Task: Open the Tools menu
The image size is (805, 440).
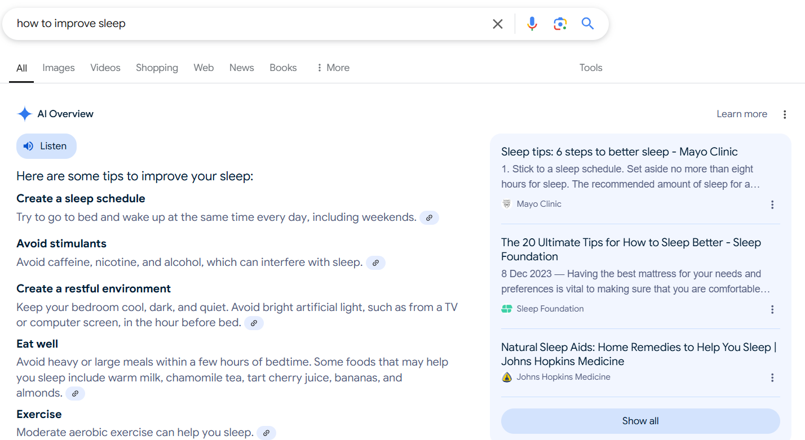Action: tap(590, 68)
